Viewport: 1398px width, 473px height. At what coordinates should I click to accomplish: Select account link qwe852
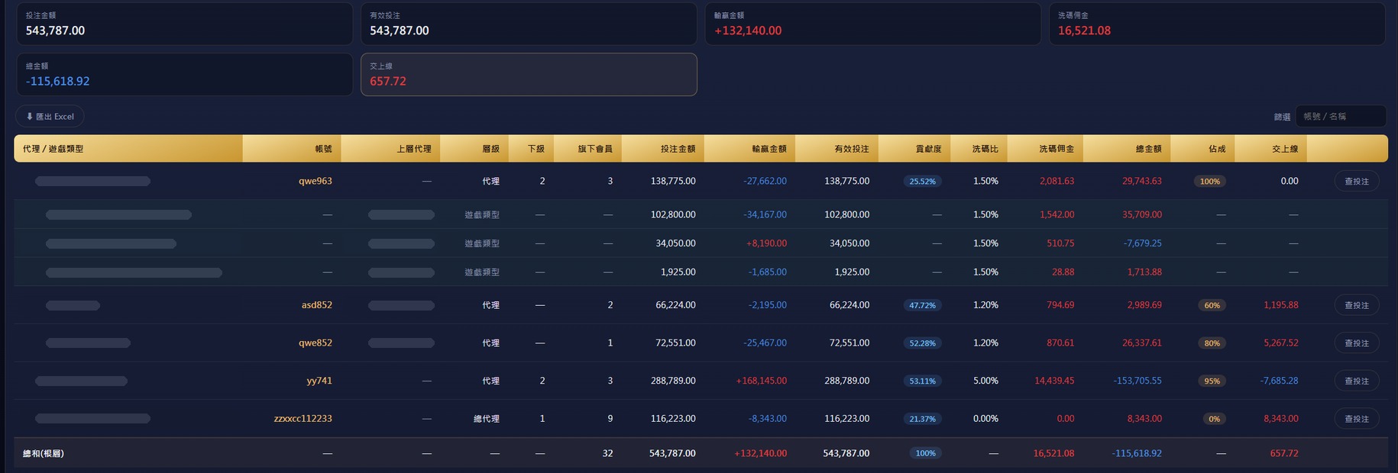point(316,343)
